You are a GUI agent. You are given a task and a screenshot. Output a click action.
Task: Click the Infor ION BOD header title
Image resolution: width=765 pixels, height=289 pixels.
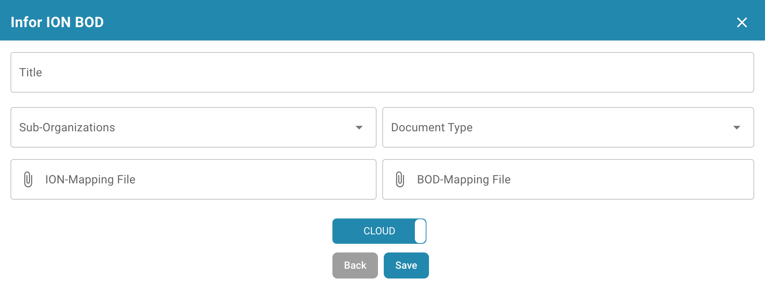click(57, 22)
